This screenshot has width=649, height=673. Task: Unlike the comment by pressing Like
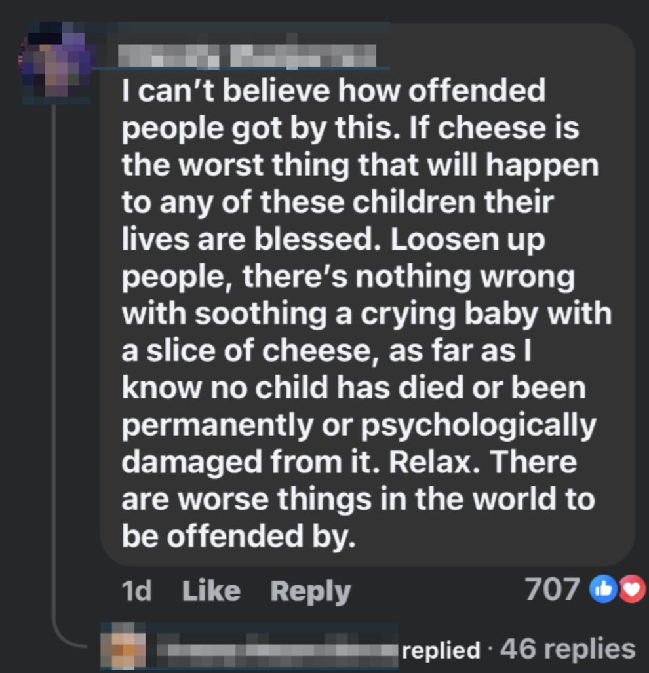pos(211,591)
